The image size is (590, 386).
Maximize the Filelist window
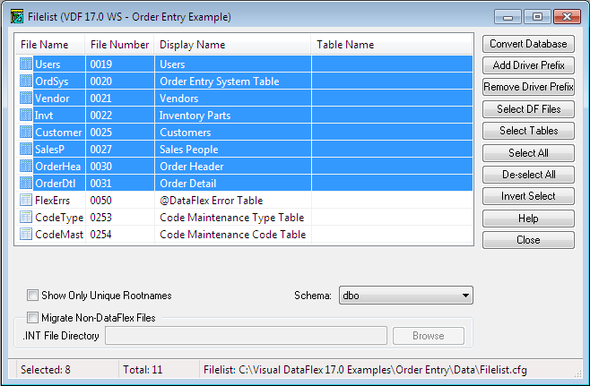point(537,17)
